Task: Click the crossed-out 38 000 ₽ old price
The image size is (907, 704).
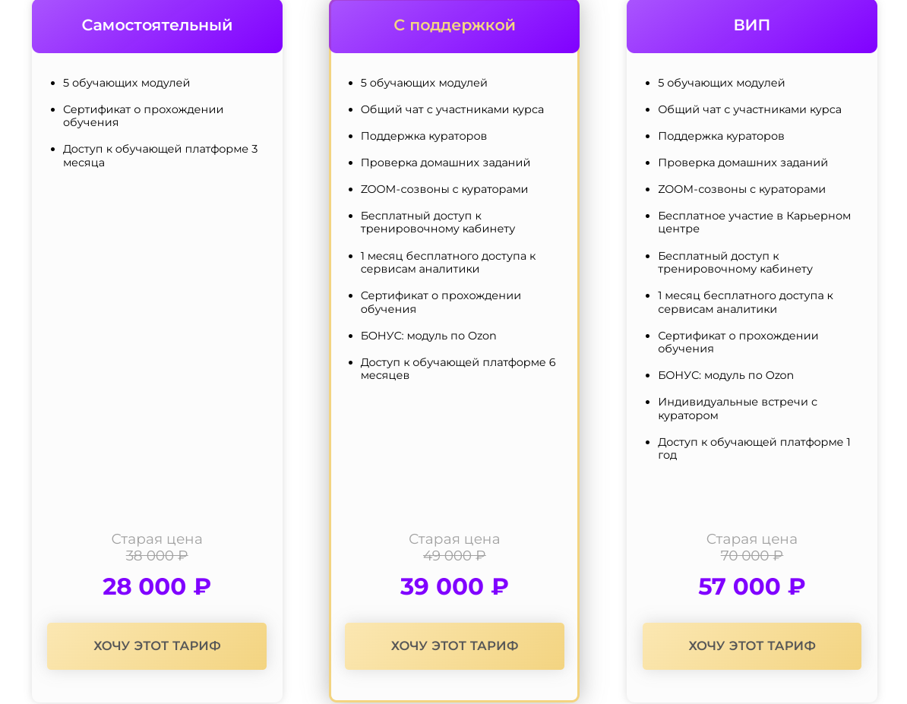Action: point(157,556)
